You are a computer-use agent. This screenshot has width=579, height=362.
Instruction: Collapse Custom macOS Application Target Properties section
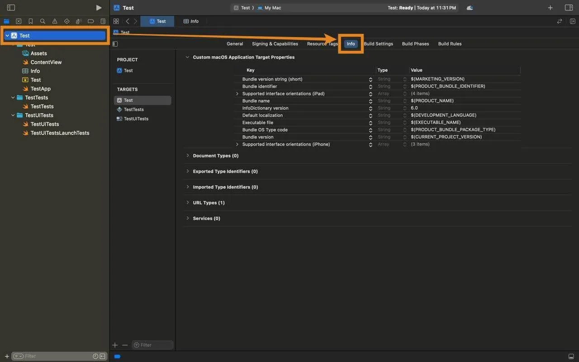[x=187, y=57]
